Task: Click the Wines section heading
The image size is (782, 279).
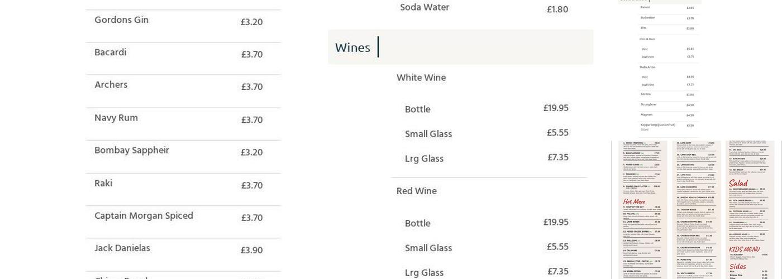Action: [352, 48]
